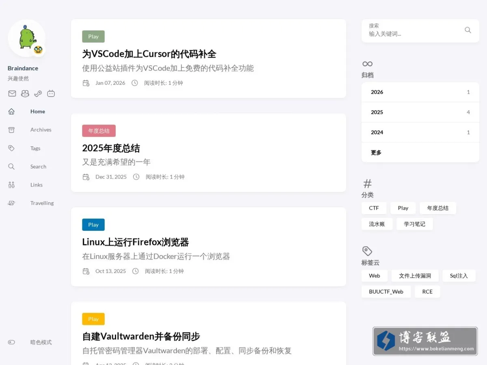The image size is (487, 365).
Task: Select the BUUCTF_Web tag
Action: pyautogui.click(x=386, y=292)
